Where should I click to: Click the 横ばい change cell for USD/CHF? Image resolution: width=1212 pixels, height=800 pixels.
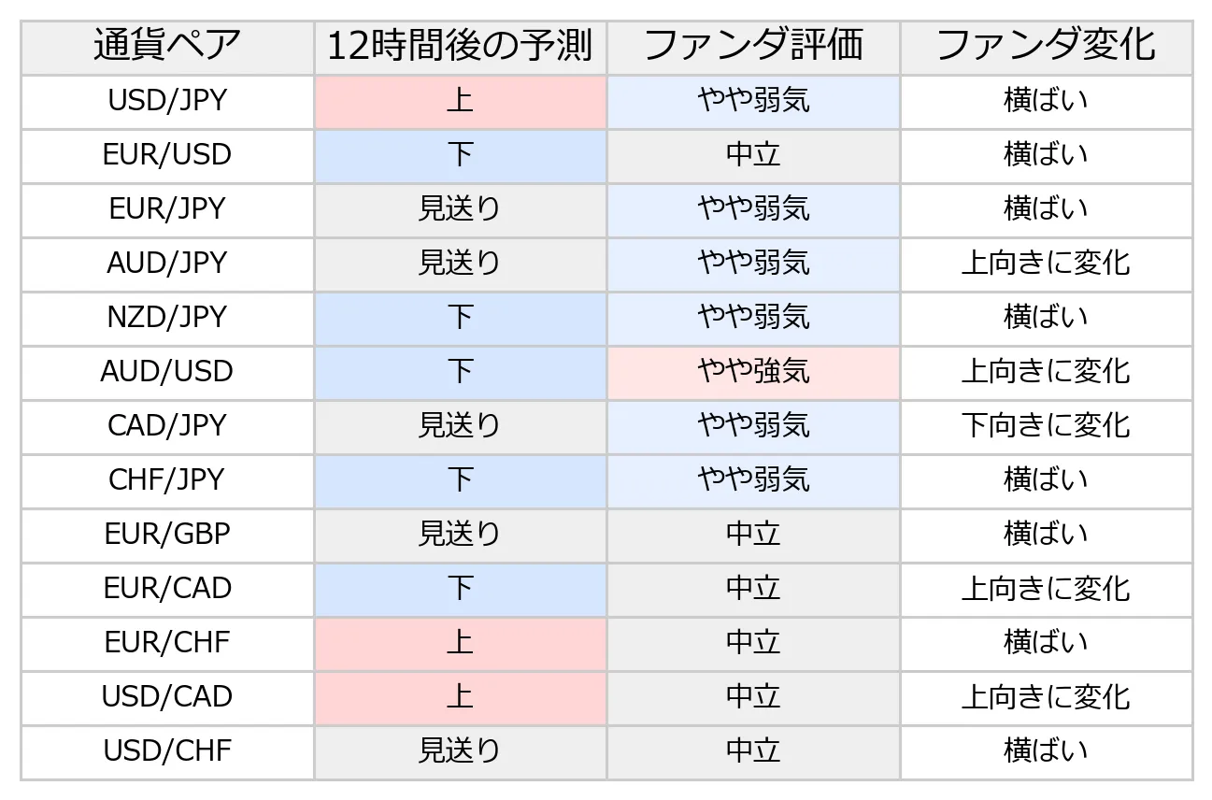pyautogui.click(x=1046, y=751)
